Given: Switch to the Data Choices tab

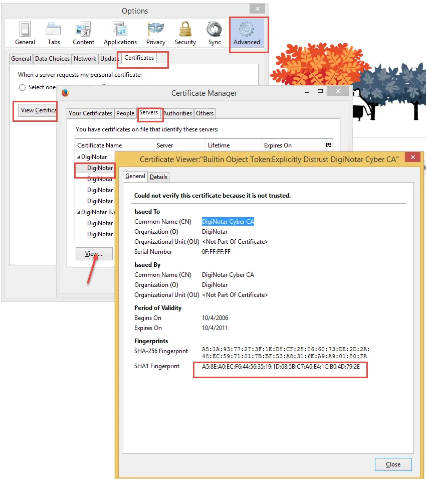Looking at the screenshot, I should (52, 59).
